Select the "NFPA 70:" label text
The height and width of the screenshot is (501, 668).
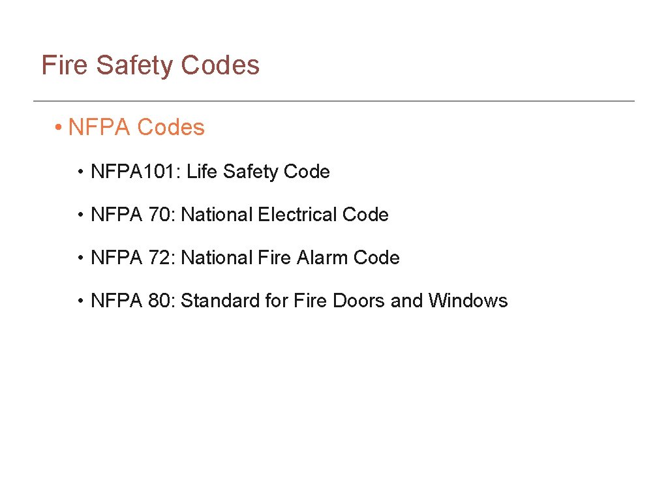[133, 214]
